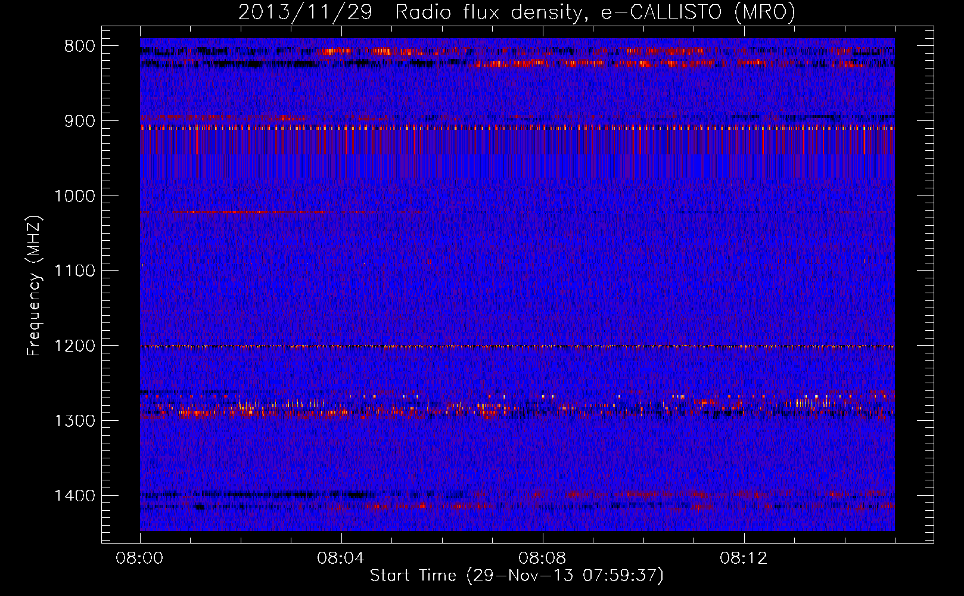This screenshot has height=596, width=964.
Task: Click the 1000 frequency tick label
Action: tap(74, 196)
